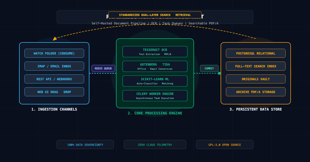The height and width of the screenshot is (162, 310).
Task: Click the Commit label
Action: 209,68
